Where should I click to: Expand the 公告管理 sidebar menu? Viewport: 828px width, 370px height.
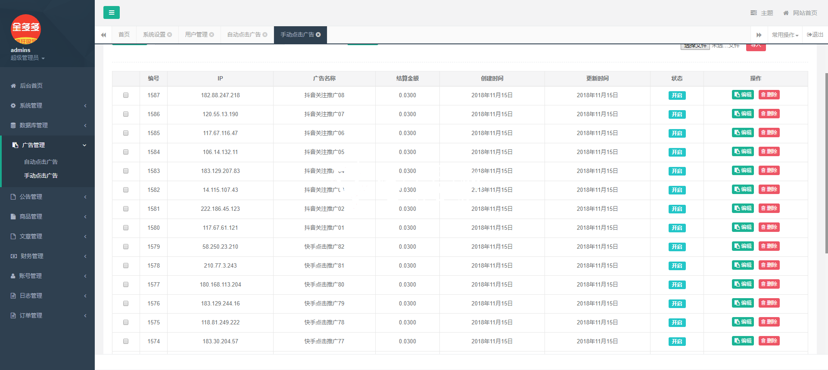(x=47, y=197)
